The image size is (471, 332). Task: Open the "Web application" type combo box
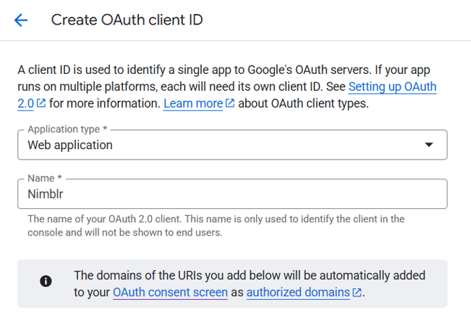coord(232,145)
